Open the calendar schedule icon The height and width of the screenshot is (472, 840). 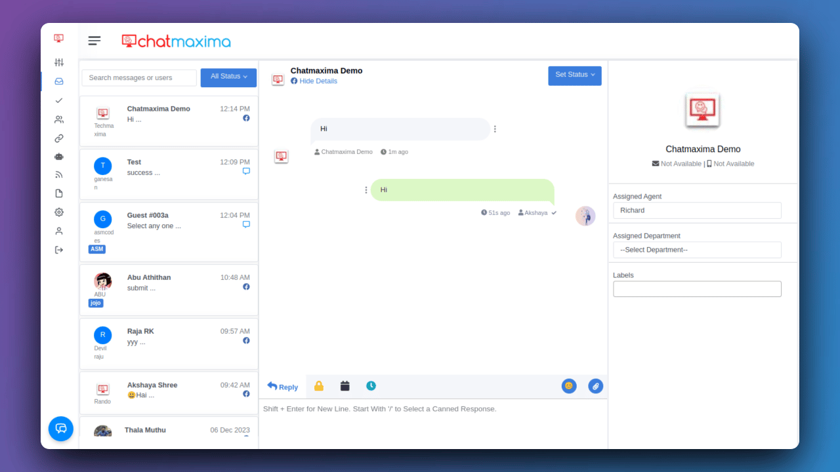[x=345, y=386]
